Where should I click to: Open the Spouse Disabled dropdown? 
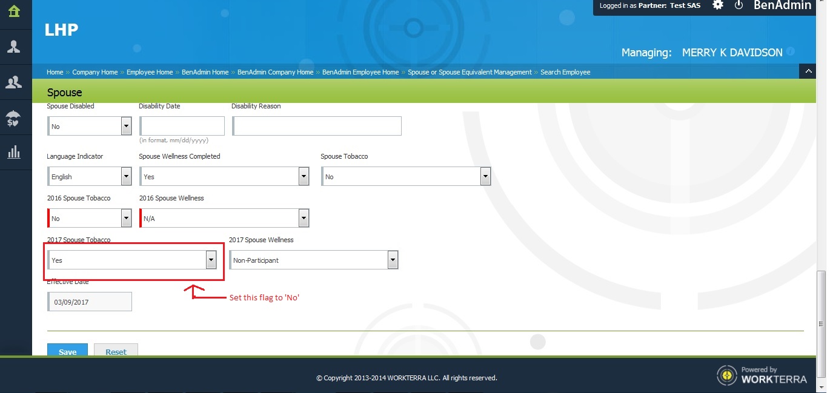point(126,127)
